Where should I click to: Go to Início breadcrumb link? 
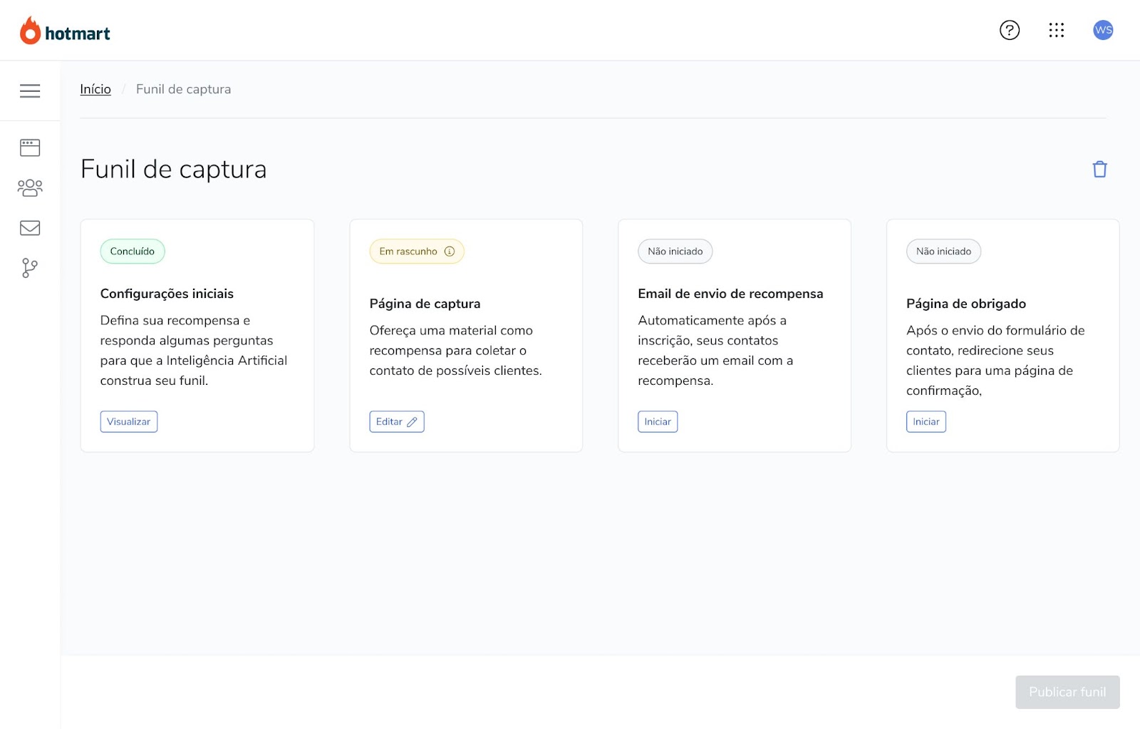[95, 89]
